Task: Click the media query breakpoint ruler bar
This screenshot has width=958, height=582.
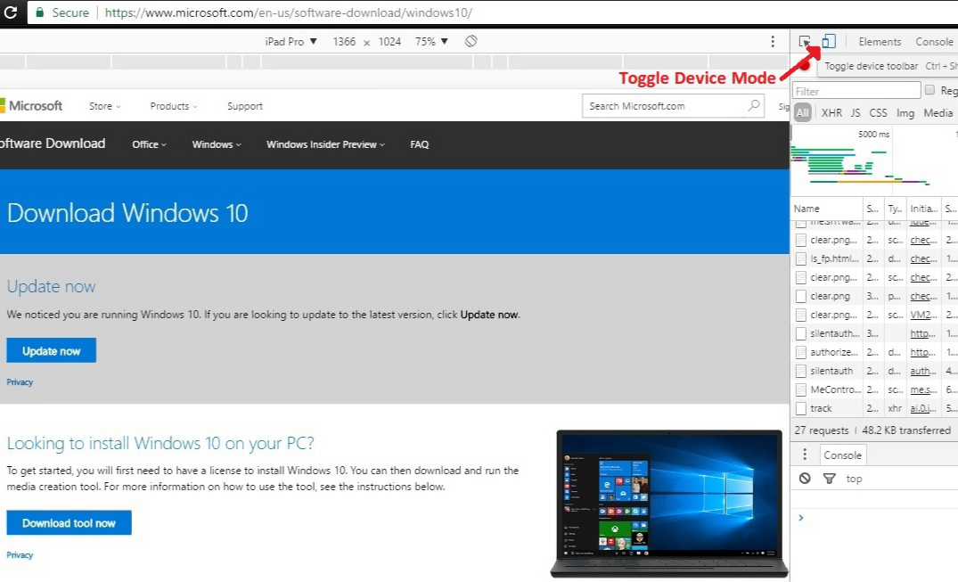Action: point(395,61)
